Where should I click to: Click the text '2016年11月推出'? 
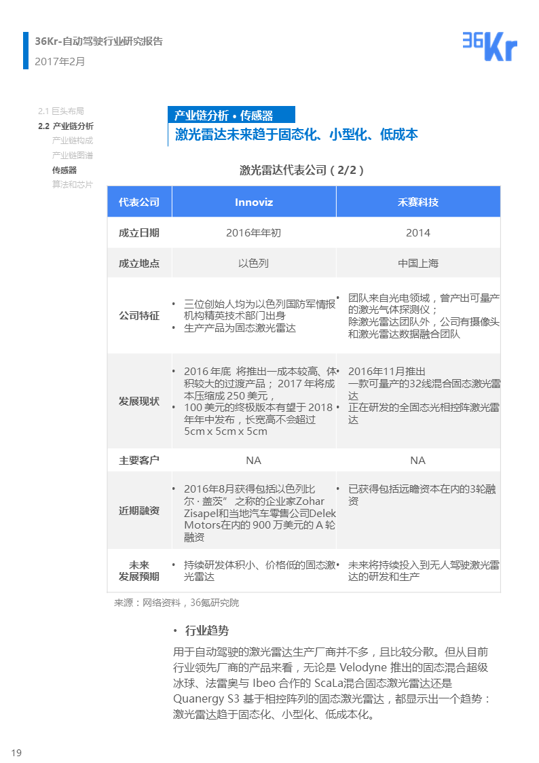(x=387, y=371)
